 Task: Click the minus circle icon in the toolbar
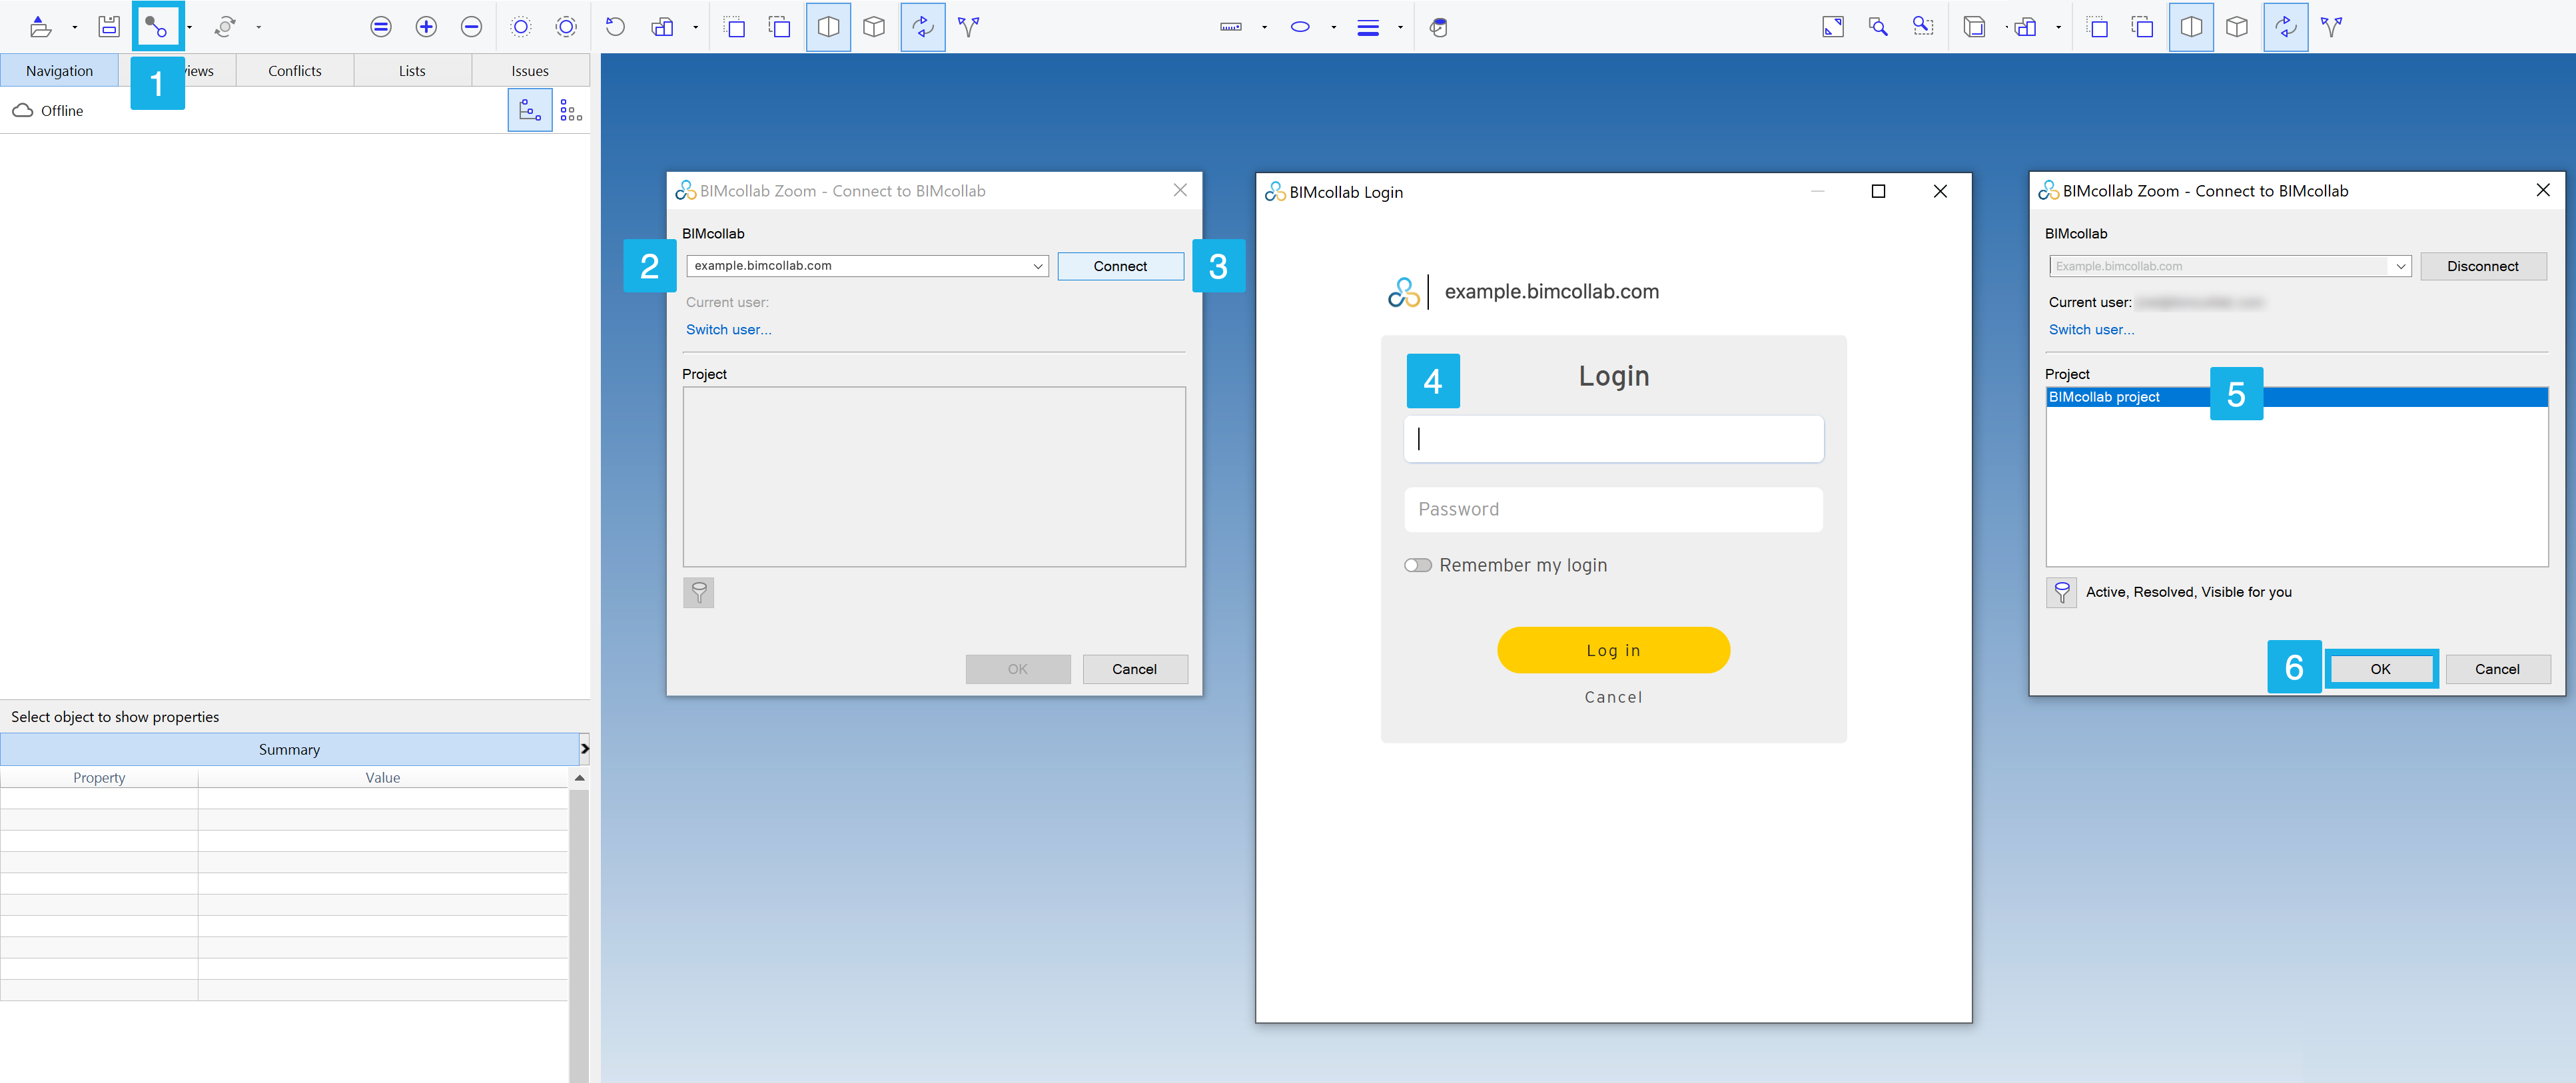click(x=472, y=27)
